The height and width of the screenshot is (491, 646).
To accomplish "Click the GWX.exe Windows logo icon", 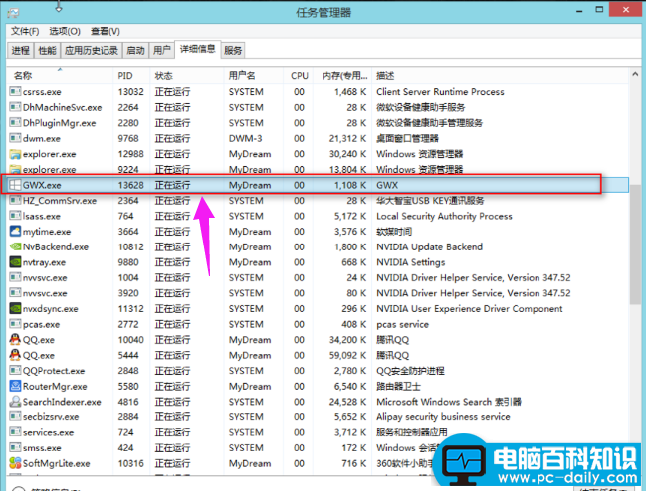I will point(15,185).
